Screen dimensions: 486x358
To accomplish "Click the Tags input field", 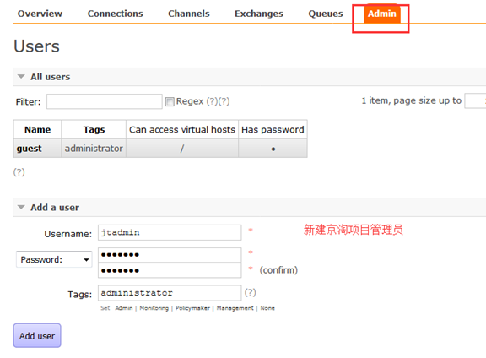I will tap(170, 293).
